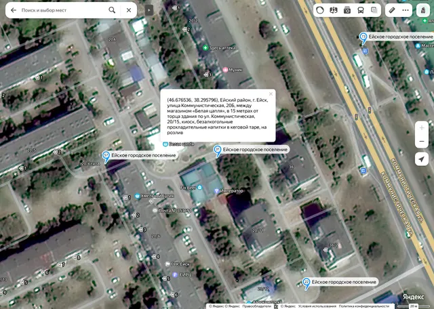Click the house number 36 label
The image size is (434, 309).
291,167
